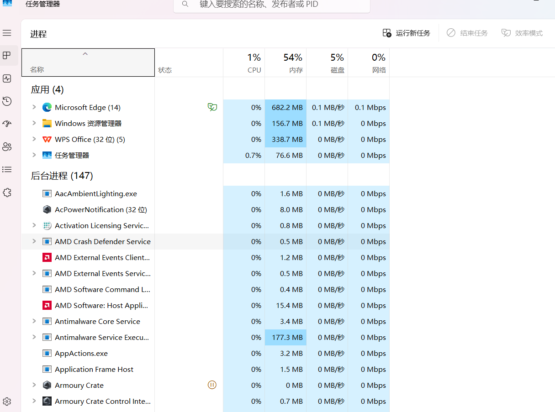This screenshot has height=412, width=555.
Task: Expand Antimalware Service Execu... row
Action: point(34,337)
